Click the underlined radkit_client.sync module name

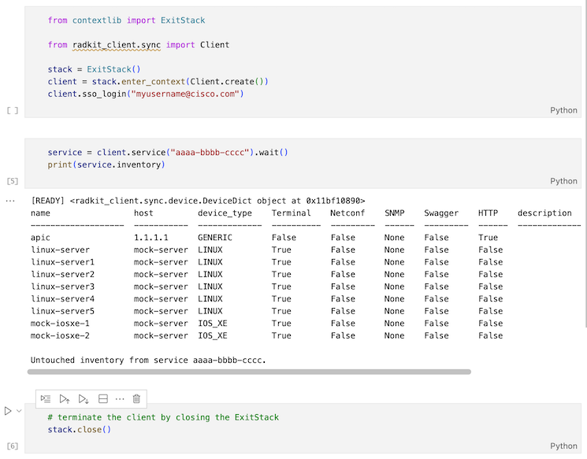click(117, 45)
